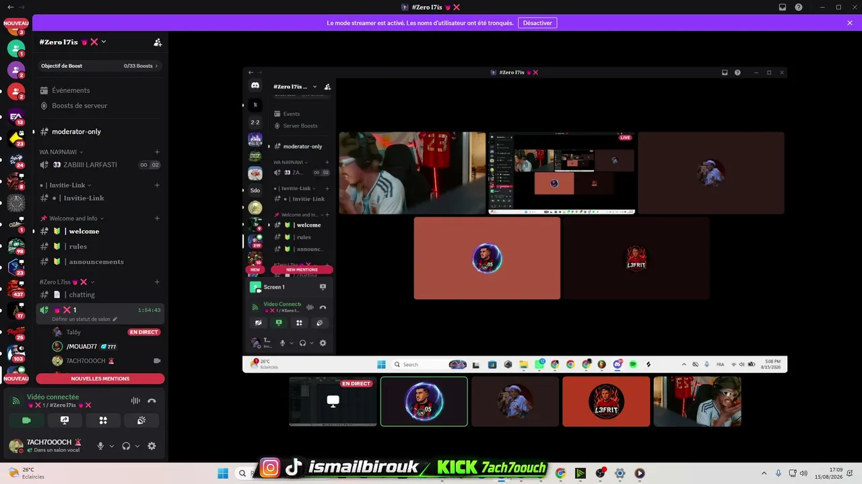This screenshot has width=862, height=484.
Task: Go back with the top-left arrow
Action: [x=10, y=7]
